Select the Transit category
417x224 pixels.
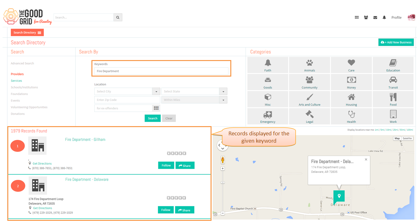point(393,82)
